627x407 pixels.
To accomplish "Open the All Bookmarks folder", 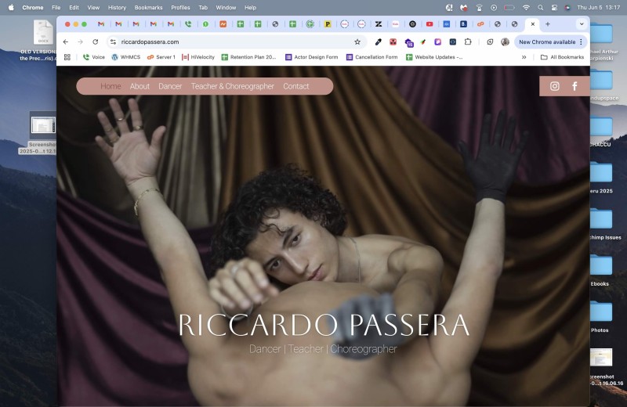I will pyautogui.click(x=562, y=57).
